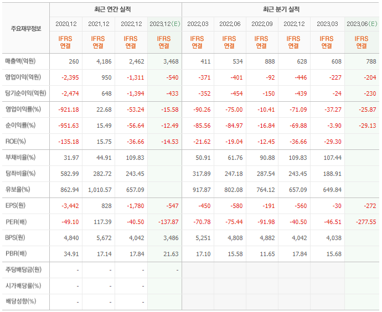Select the 유보율(%) row label
The height and width of the screenshot is (312, 382).
pyautogui.click(x=18, y=189)
